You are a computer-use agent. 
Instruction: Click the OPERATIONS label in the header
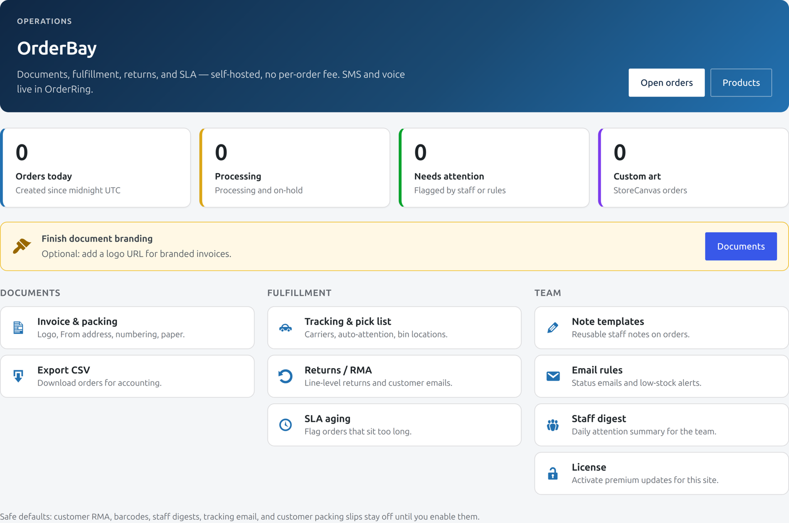[x=44, y=21]
